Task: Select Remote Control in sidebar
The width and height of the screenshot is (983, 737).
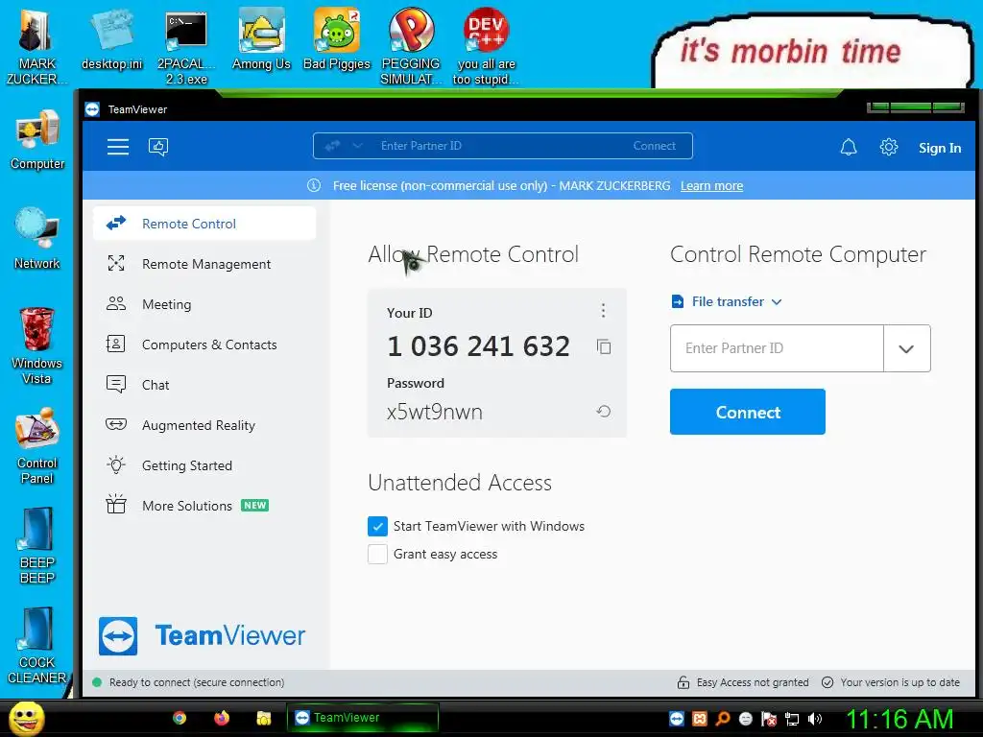Action: coord(204,224)
